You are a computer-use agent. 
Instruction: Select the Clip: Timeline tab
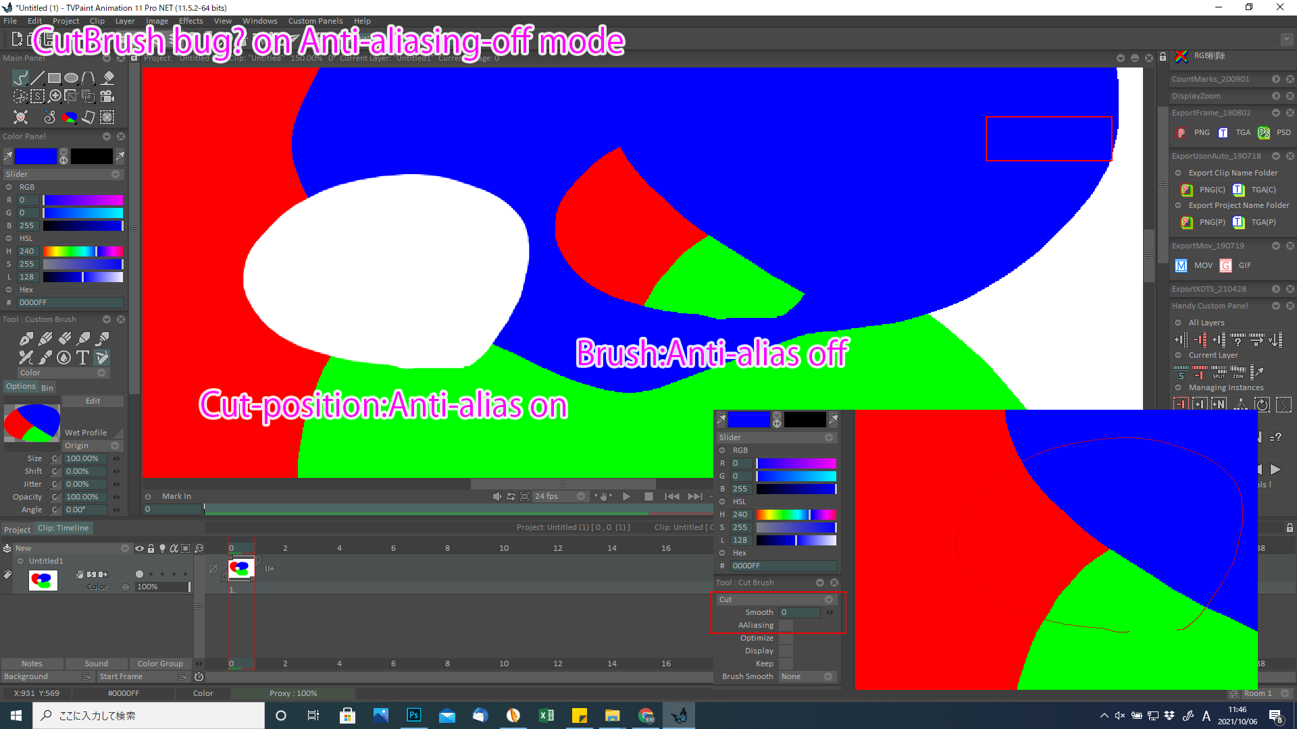click(x=63, y=528)
